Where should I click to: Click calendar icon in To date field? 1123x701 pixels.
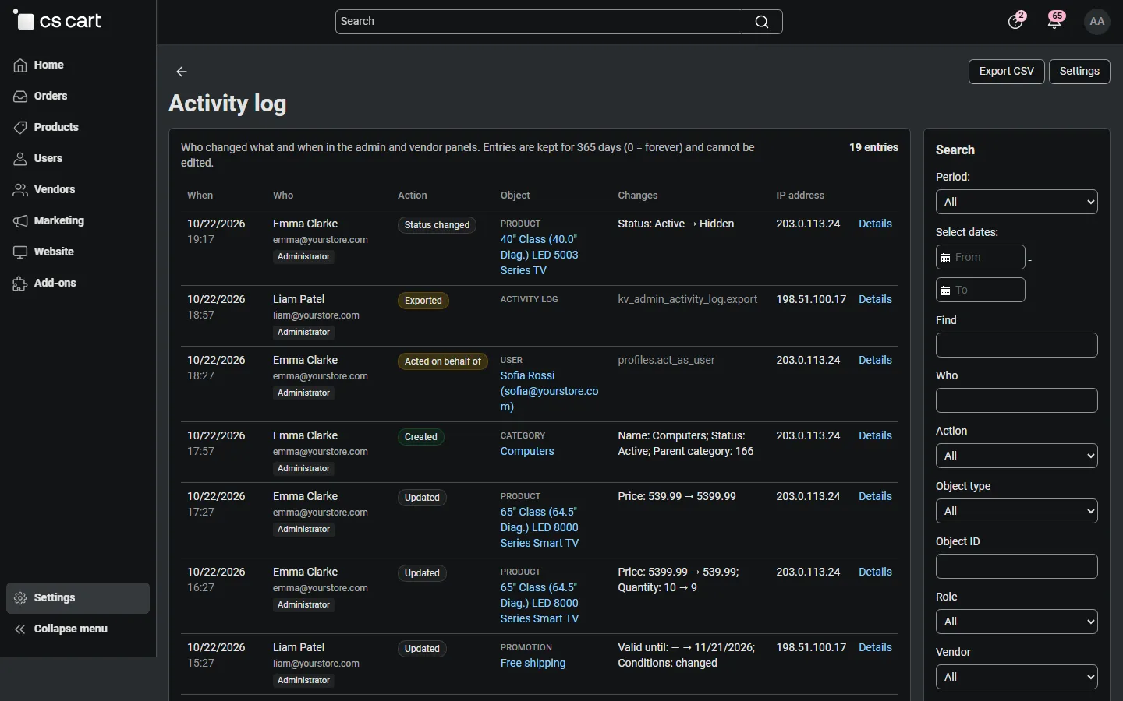[945, 291]
